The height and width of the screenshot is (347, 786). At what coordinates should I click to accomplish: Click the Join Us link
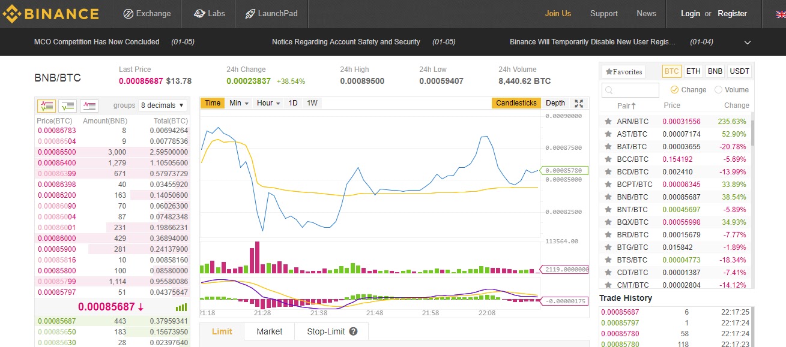coord(558,13)
